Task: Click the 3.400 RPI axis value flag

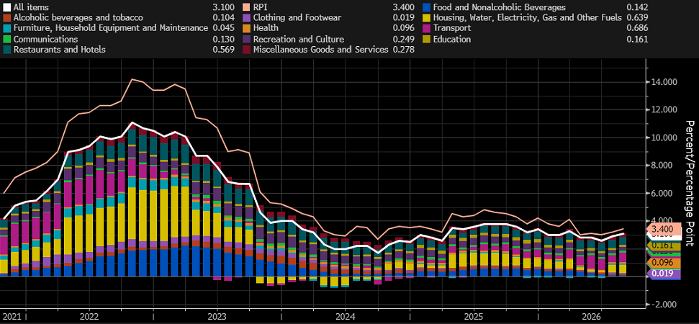Action: 663,230
